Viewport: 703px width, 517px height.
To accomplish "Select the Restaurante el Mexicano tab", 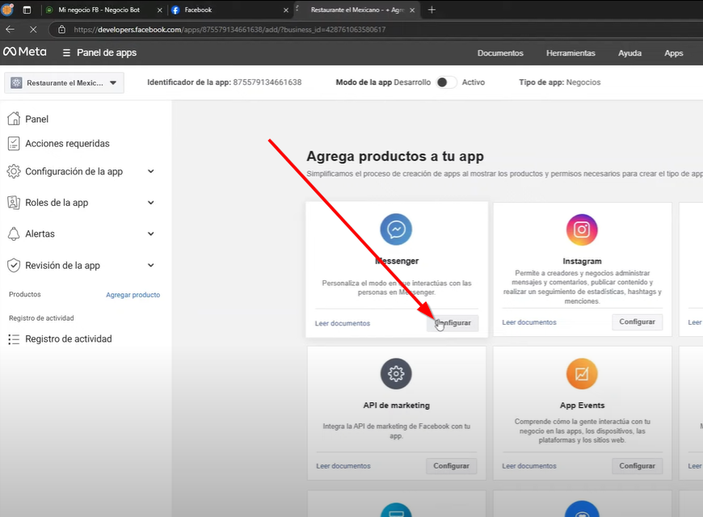I will click(x=357, y=10).
